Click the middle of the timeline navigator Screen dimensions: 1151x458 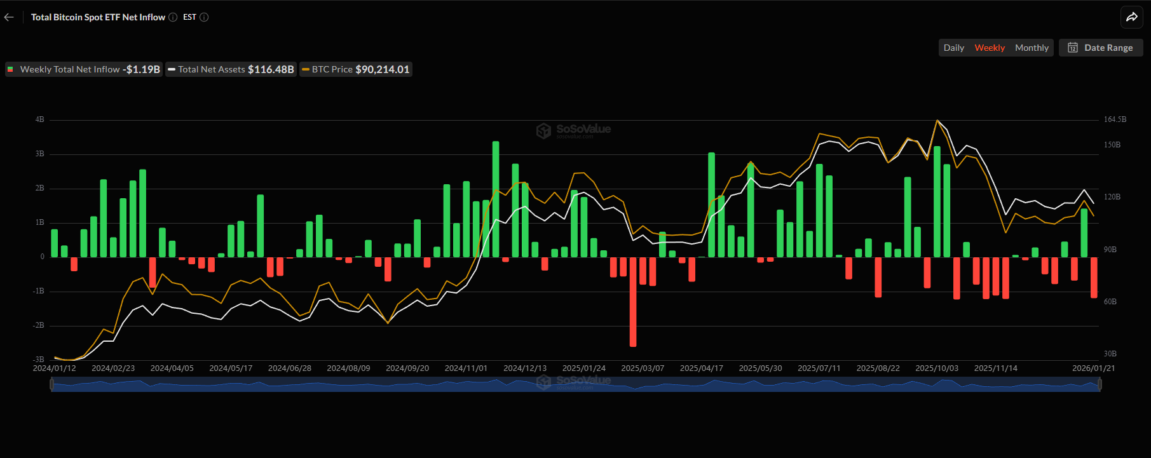575,384
